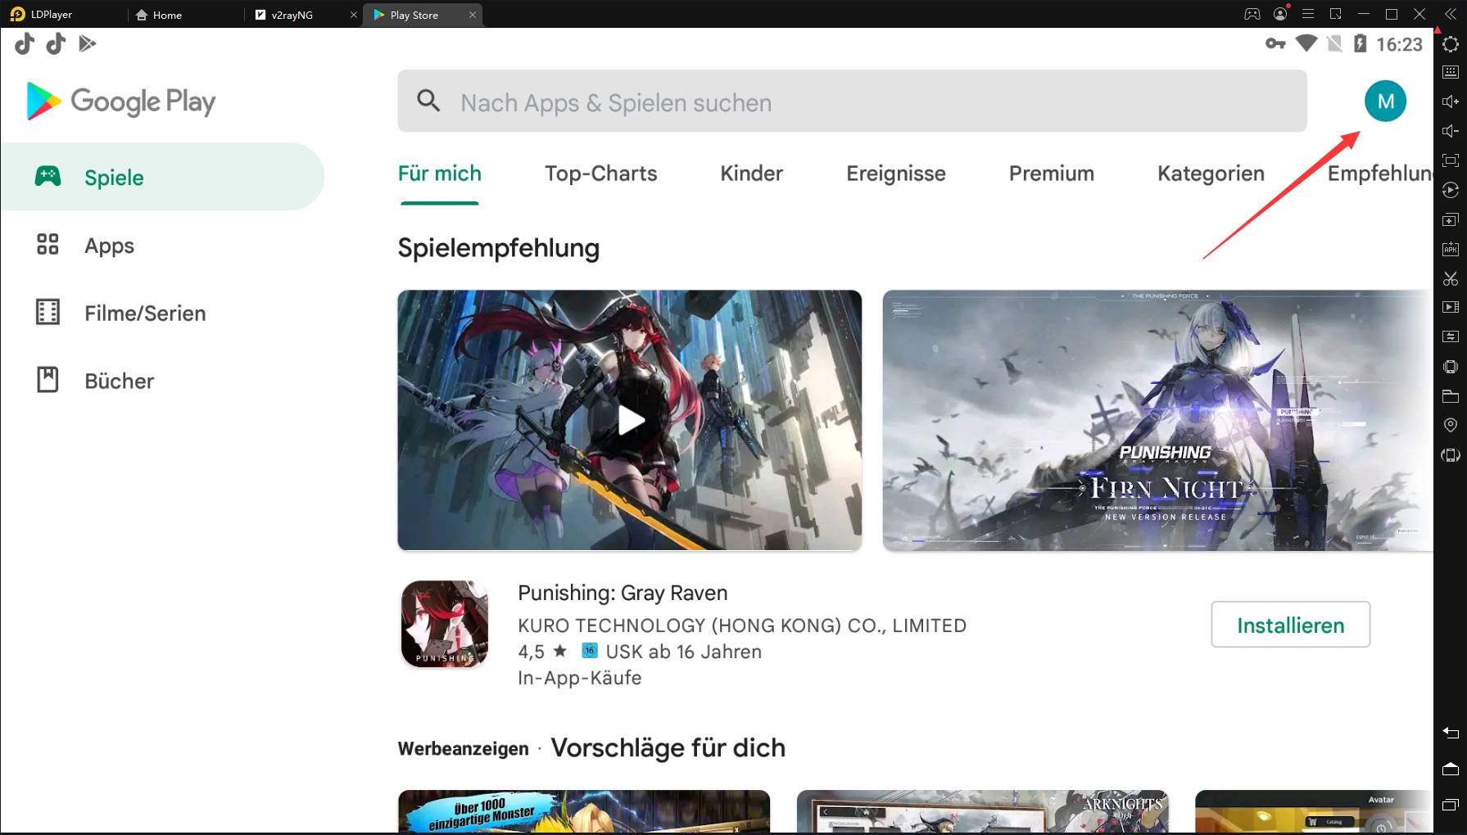Switch to the Ereignisse tab
The width and height of the screenshot is (1467, 835).
[x=896, y=174]
